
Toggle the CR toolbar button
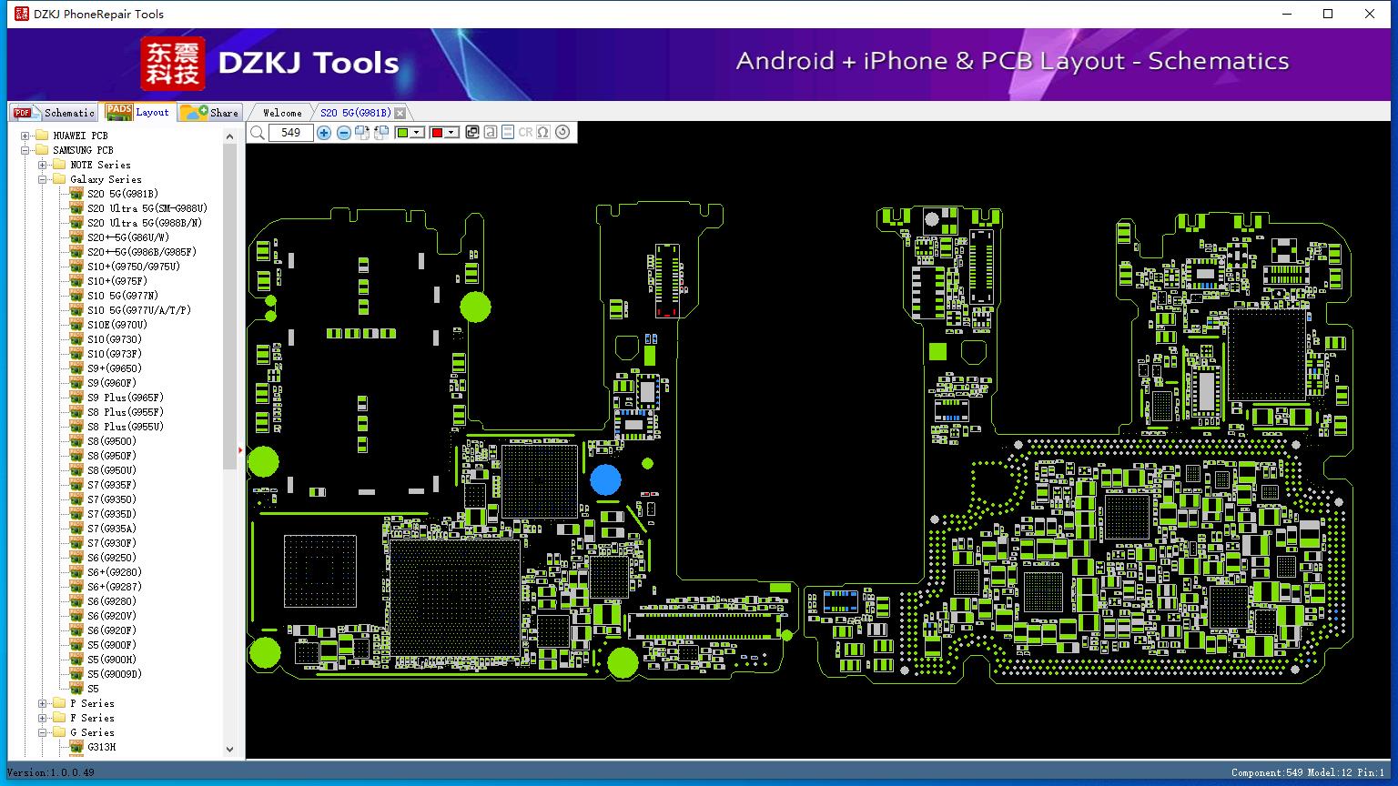click(x=525, y=133)
